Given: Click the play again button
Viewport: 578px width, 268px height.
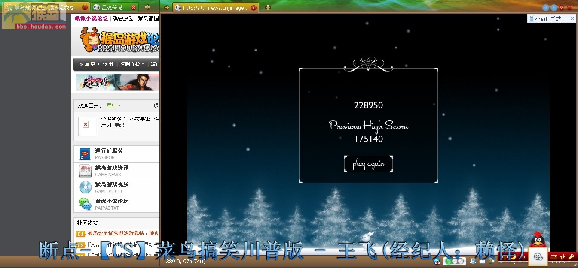Looking at the screenshot, I should click(368, 164).
